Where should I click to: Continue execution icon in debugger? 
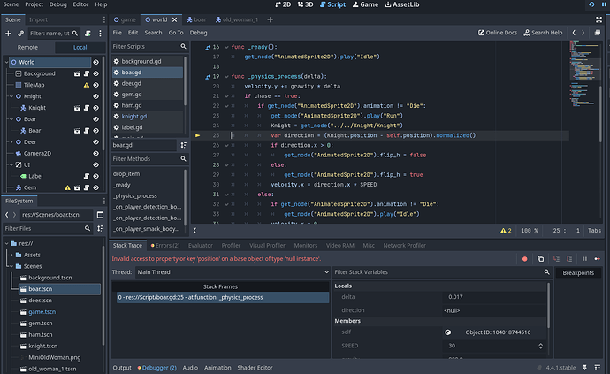597,259
